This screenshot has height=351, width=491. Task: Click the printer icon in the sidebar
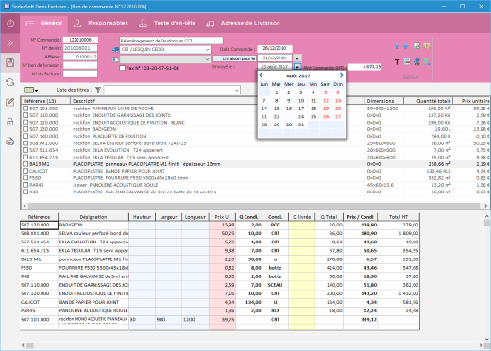10,142
